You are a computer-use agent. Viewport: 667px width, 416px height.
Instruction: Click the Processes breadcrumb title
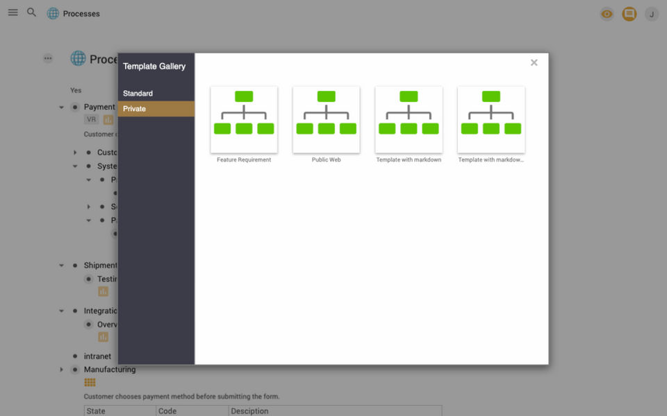click(x=81, y=14)
